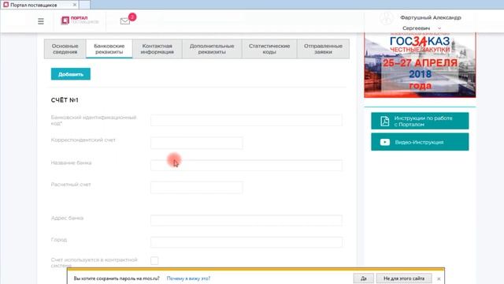Toggle Счет используется в контрактной системе checkbox
Viewport: 504px width, 284px height.
154,260
